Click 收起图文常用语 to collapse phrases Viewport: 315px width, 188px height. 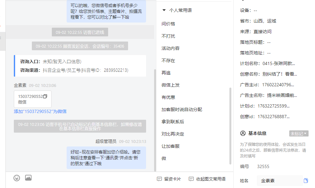point(207,179)
